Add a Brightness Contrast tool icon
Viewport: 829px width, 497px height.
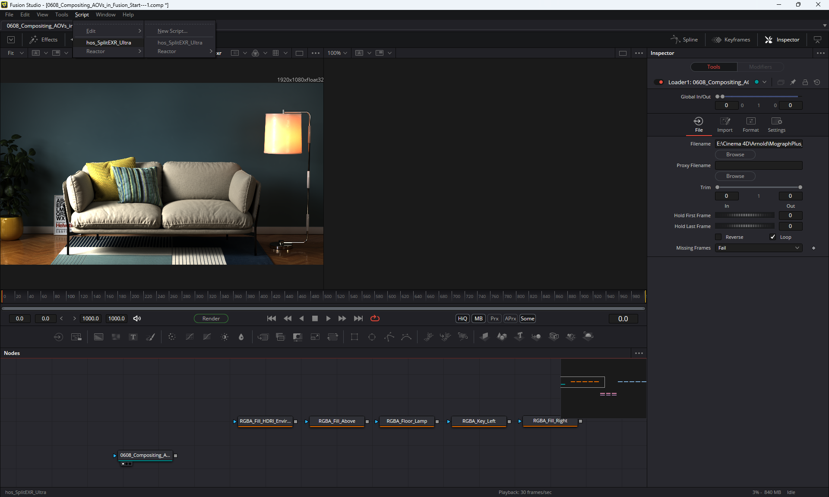click(225, 337)
